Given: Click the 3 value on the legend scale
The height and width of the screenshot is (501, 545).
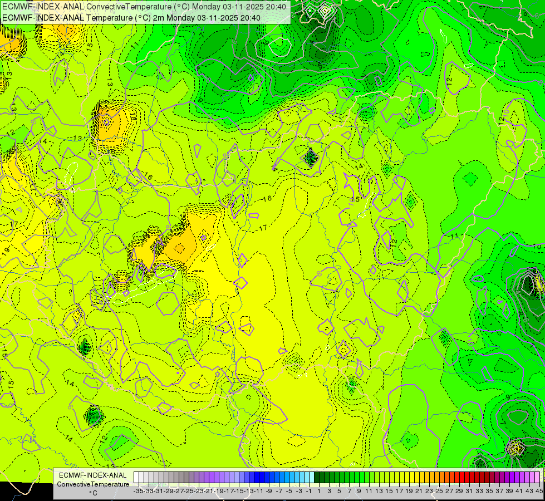Looking at the screenshot, I should coord(329,491).
